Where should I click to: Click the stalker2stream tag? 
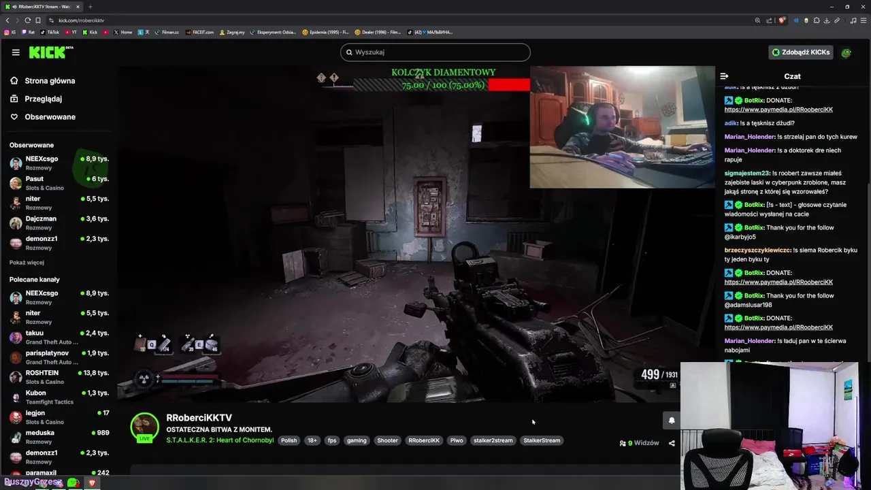[x=493, y=440]
